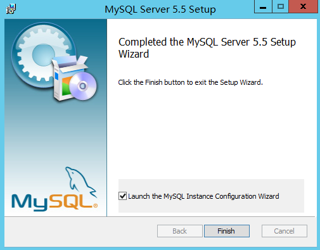
Task: Click the disabled Cancel button
Action: click(x=285, y=231)
